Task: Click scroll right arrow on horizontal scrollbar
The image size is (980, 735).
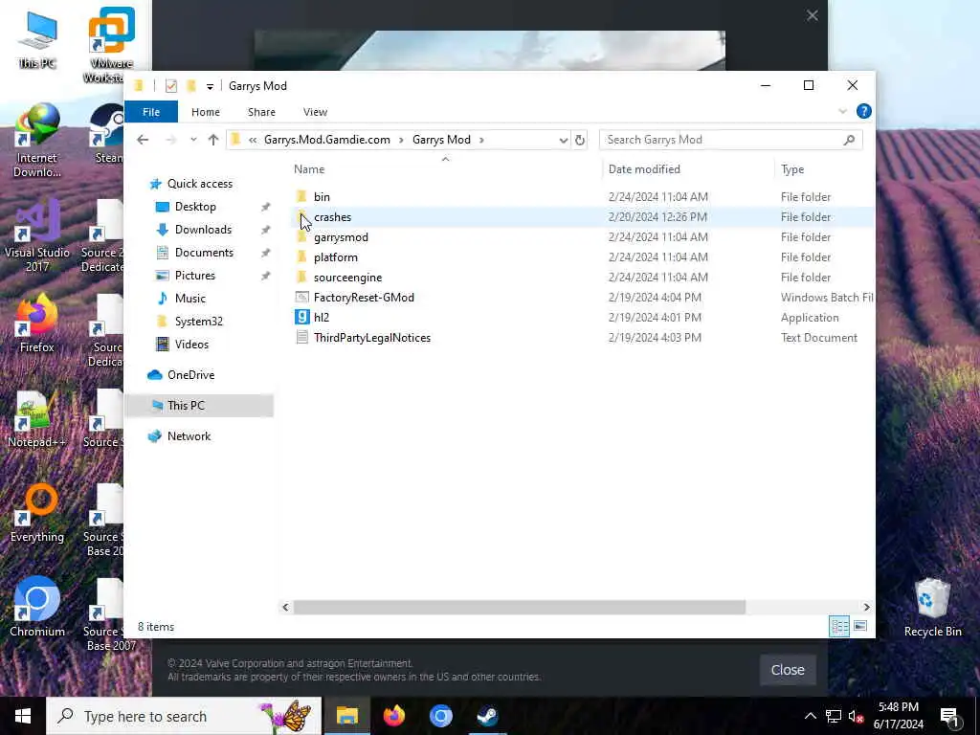Action: tap(866, 607)
